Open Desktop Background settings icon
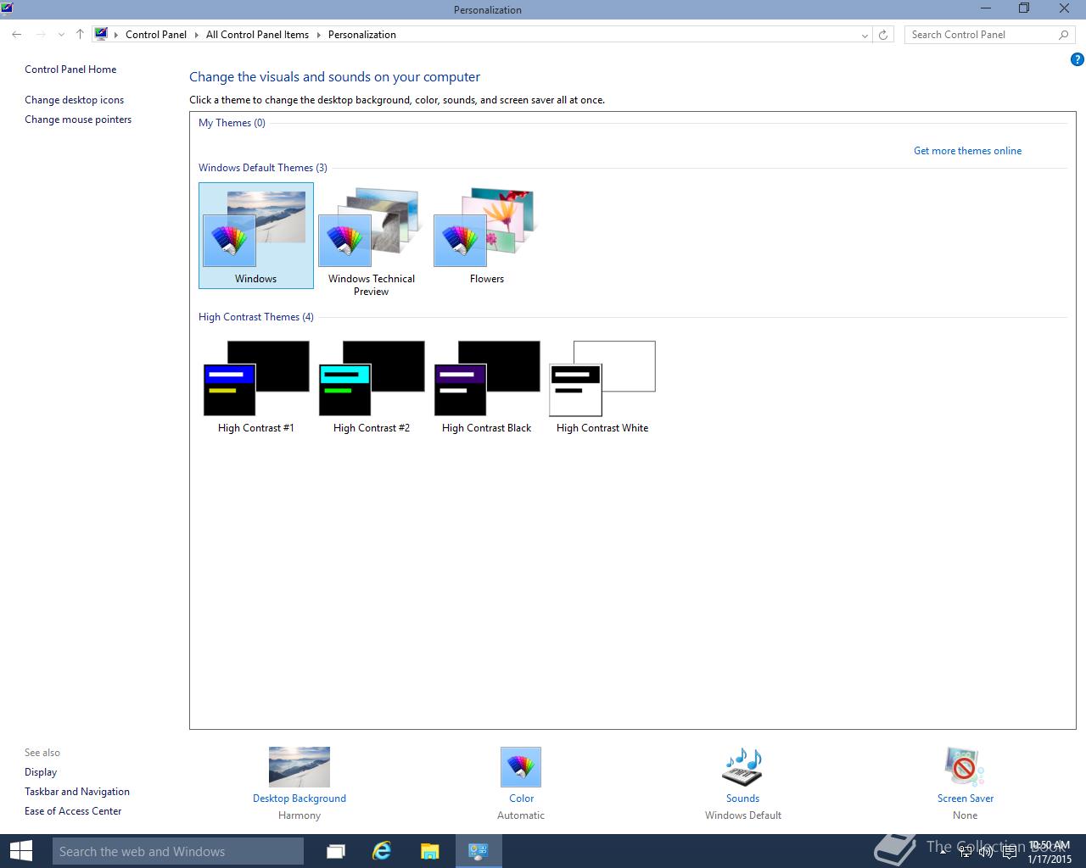 point(299,767)
